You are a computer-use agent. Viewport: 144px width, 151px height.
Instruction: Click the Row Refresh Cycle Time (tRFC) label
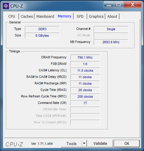pyautogui.click(x=44, y=96)
